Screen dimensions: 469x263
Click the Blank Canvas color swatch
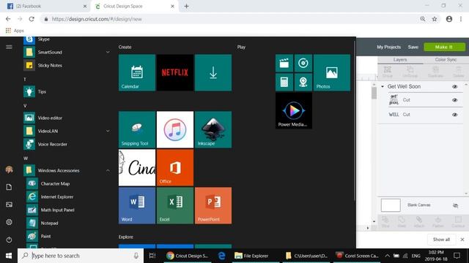tap(391, 205)
